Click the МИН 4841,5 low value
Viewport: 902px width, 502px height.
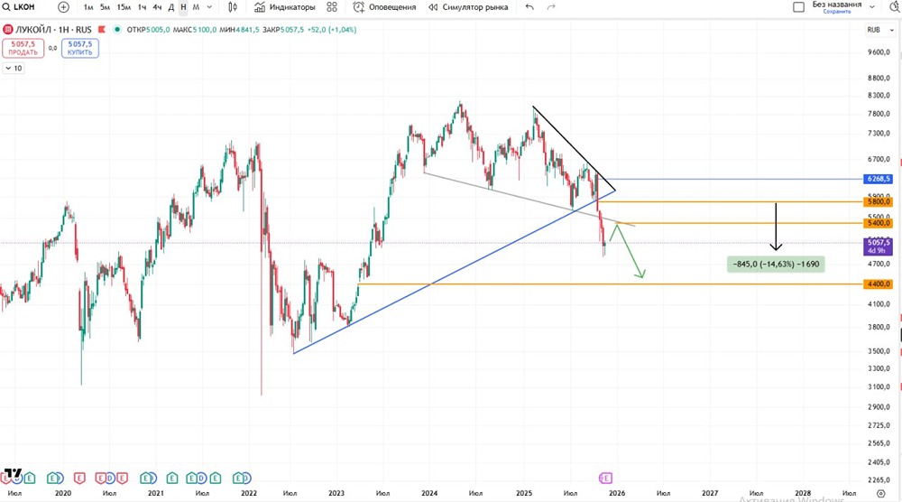pyautogui.click(x=239, y=30)
